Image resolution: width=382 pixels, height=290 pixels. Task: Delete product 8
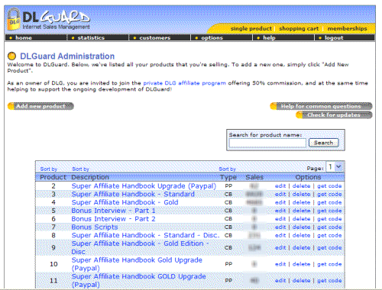pos(301,235)
